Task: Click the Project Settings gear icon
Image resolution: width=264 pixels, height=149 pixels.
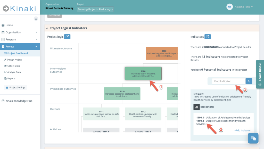Action: [7, 88]
